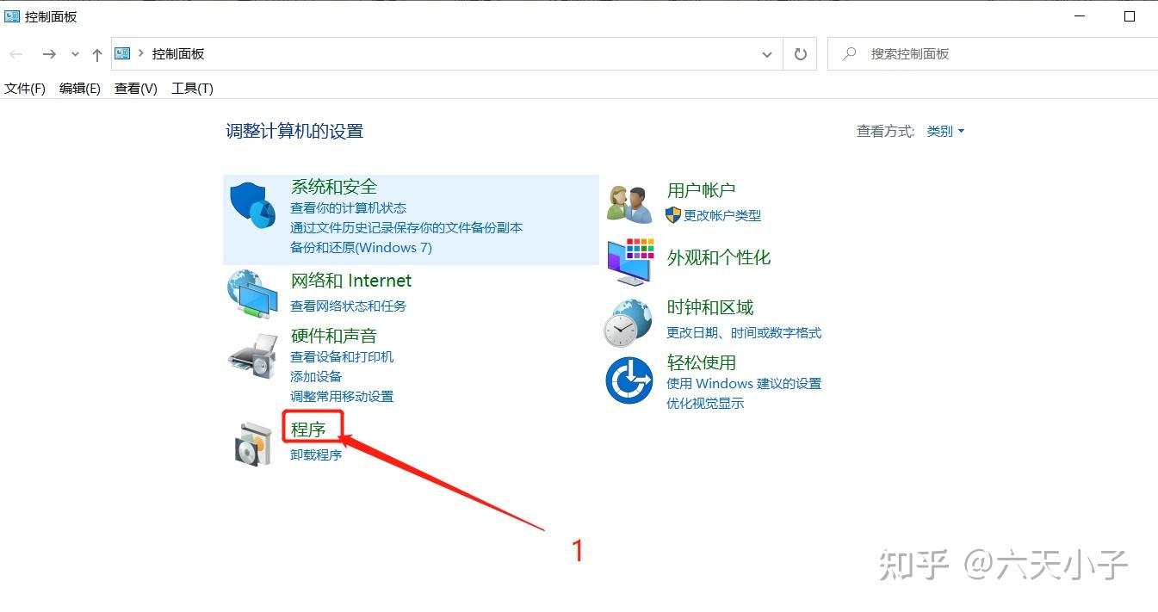The width and height of the screenshot is (1158, 612).
Task: Click the Control Panel title bar icon
Action: (x=12, y=16)
